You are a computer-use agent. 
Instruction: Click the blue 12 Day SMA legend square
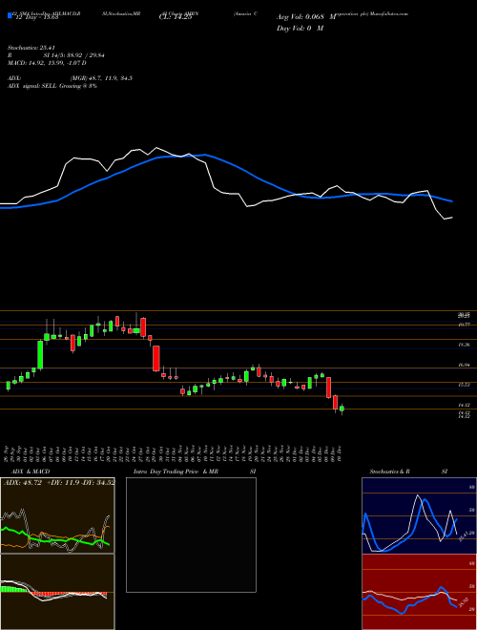tap(10, 15)
